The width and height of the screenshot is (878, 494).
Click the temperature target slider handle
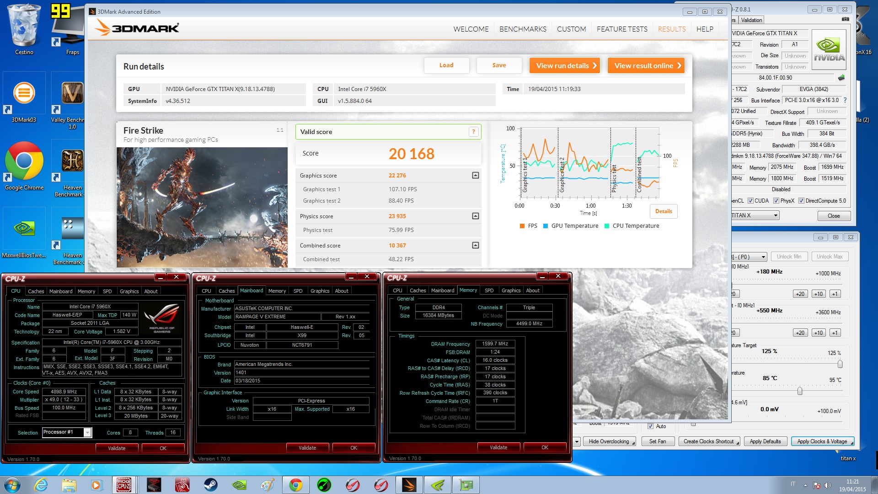800,391
